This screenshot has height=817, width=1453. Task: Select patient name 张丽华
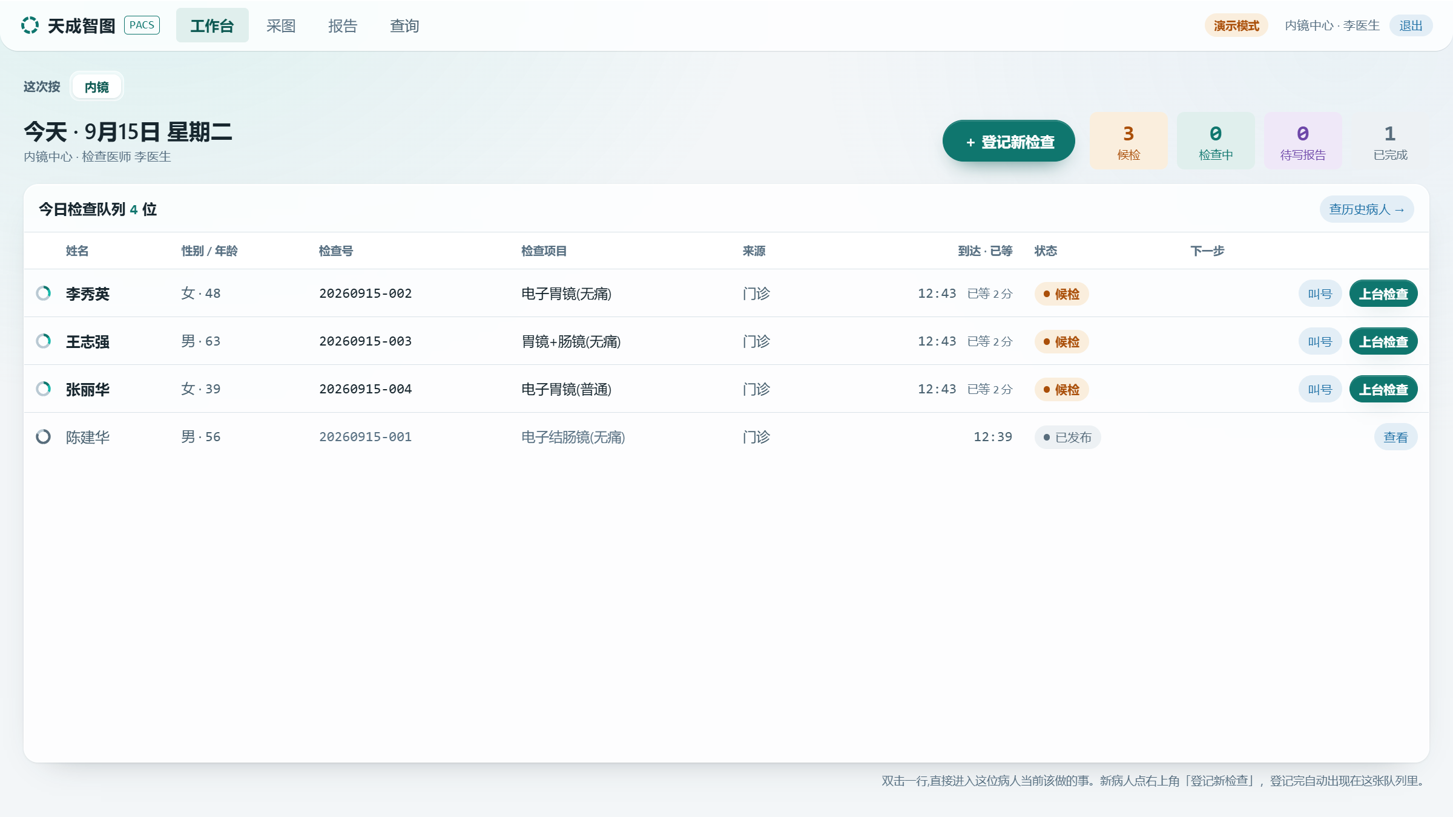coord(88,389)
